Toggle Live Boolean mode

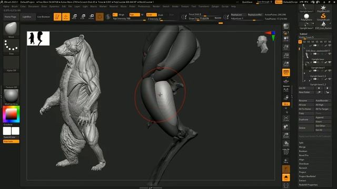click(x=44, y=17)
